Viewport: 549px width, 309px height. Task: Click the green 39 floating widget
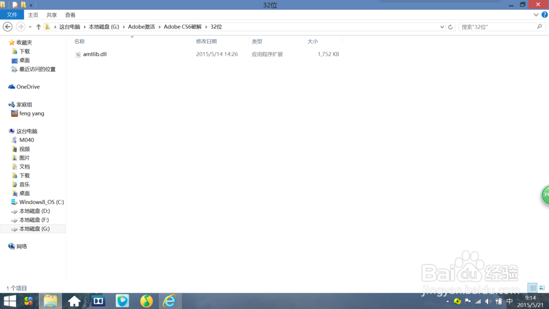(x=545, y=195)
